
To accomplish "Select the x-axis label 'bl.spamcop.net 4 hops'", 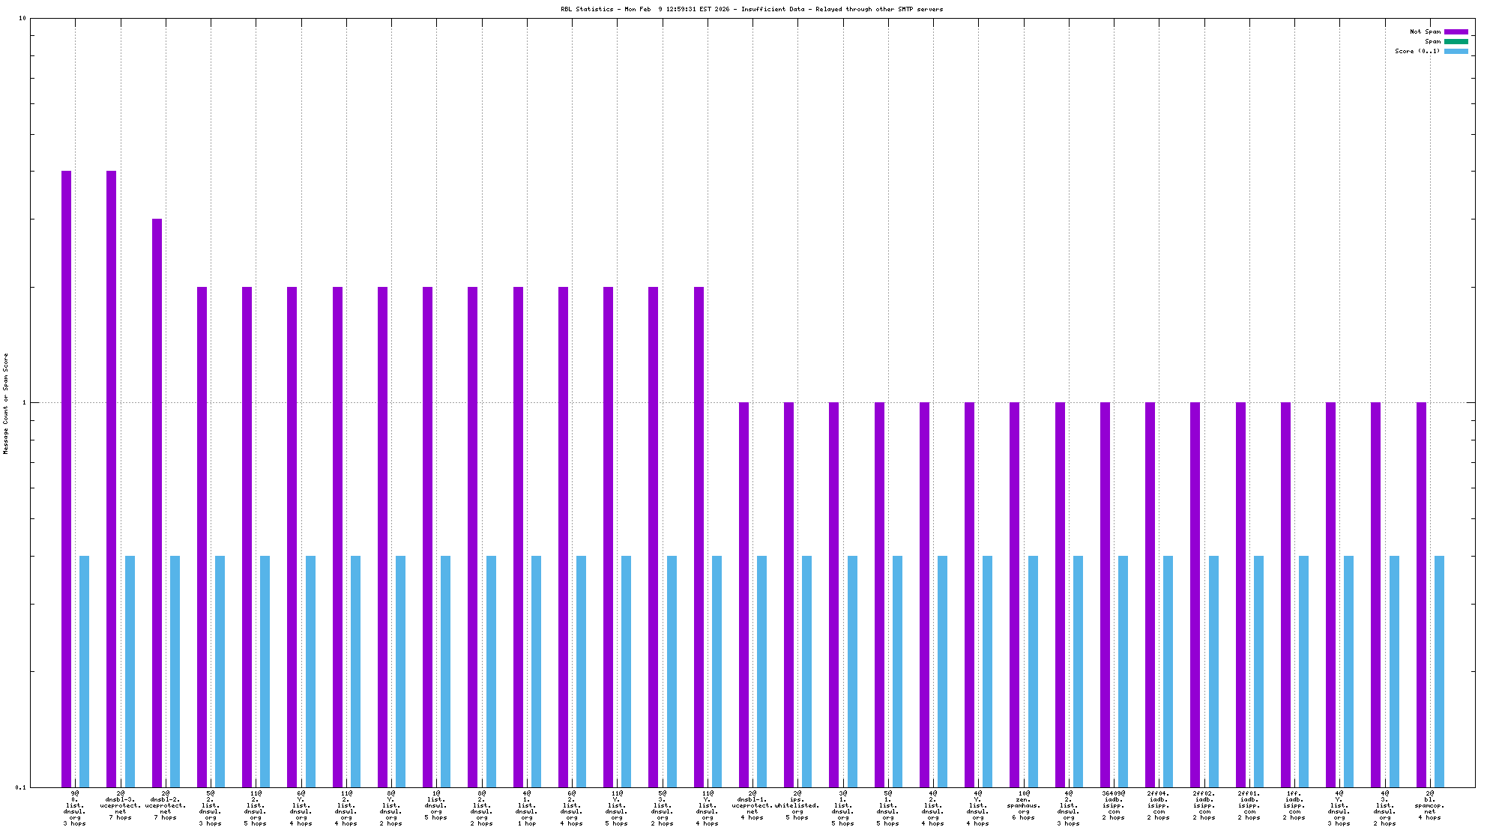I will point(1430,805).
